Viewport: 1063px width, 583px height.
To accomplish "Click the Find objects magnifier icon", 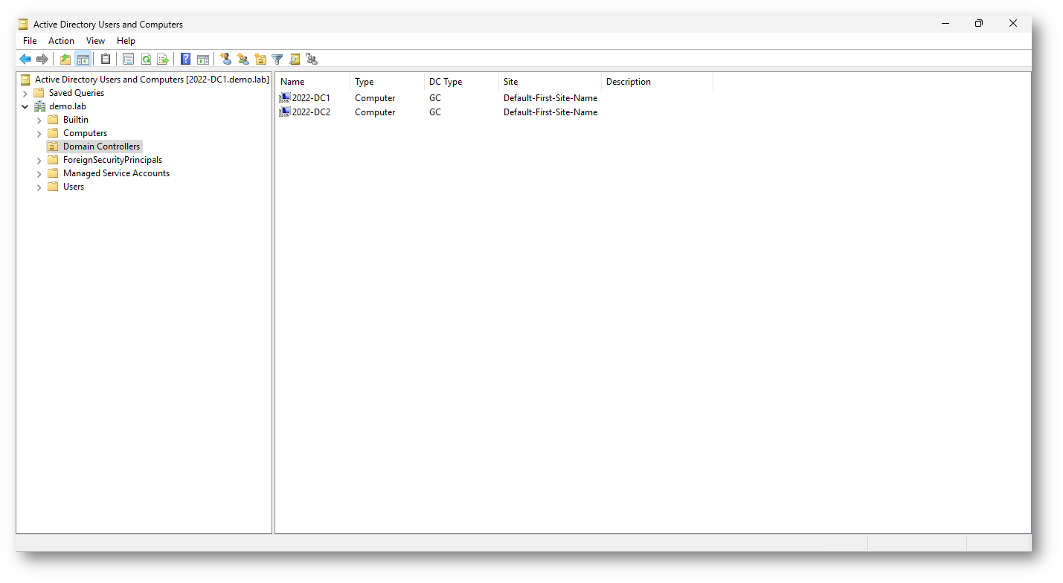I will (x=295, y=59).
